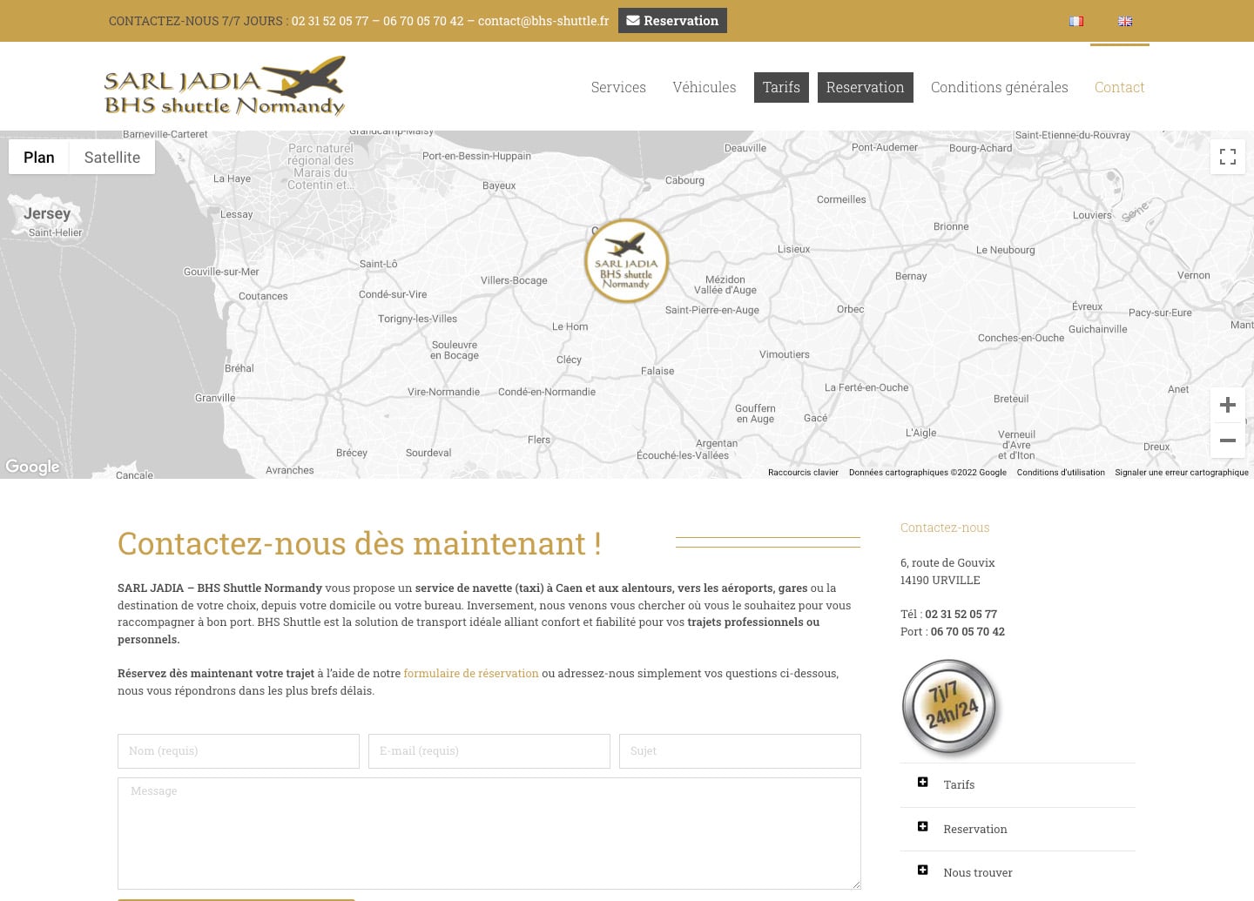
Task: Click into the Message text area
Action: (x=489, y=833)
